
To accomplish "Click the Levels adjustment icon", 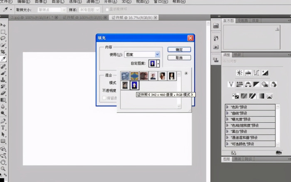I will click(x=248, y=73).
